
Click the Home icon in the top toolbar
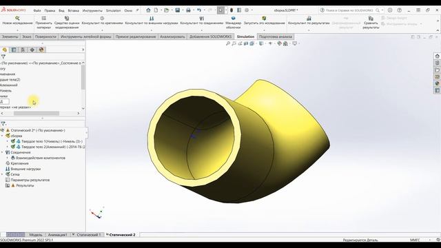148,10
